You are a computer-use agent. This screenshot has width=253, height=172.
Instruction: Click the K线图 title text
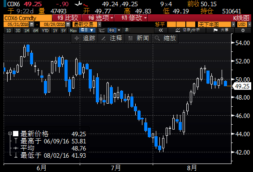point(241,18)
